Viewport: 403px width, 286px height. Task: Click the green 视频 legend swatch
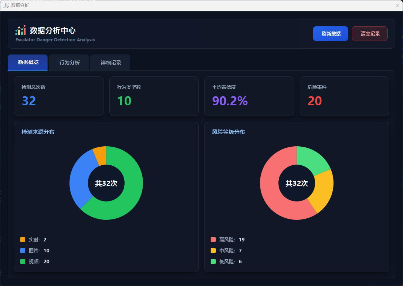click(x=23, y=261)
